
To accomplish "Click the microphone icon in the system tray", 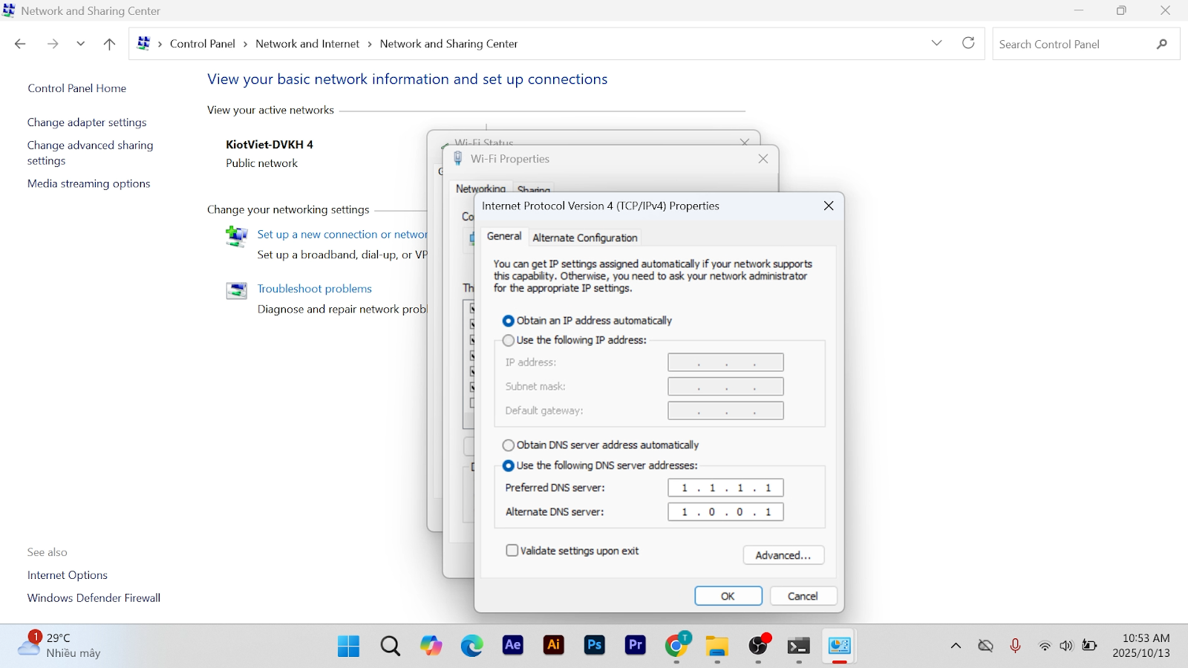I will coord(1015,646).
